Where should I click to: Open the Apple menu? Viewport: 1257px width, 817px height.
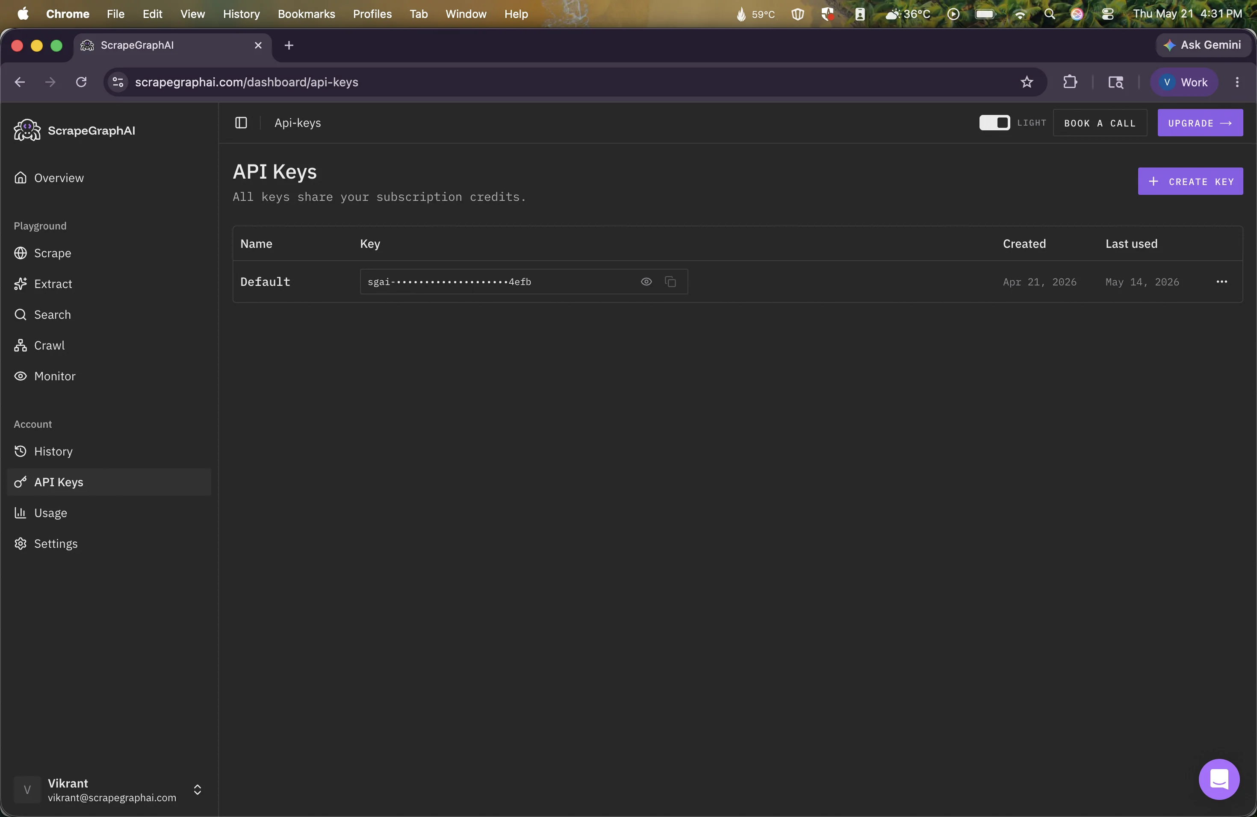[23, 14]
